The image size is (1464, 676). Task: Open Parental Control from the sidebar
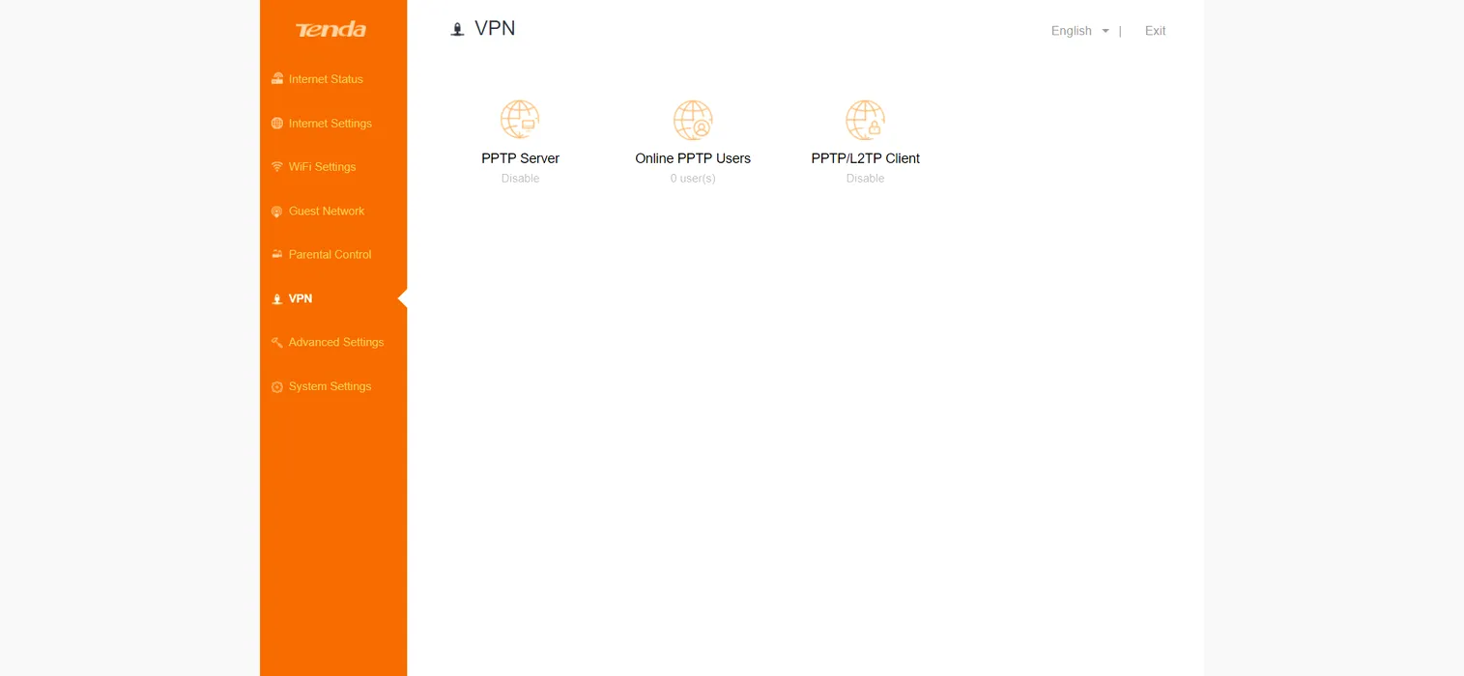click(330, 255)
